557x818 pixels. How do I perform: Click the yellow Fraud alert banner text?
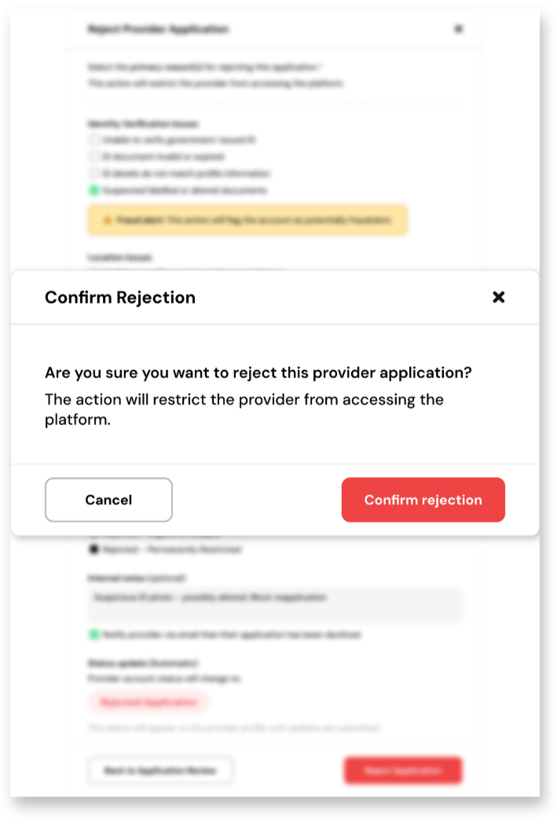253,220
